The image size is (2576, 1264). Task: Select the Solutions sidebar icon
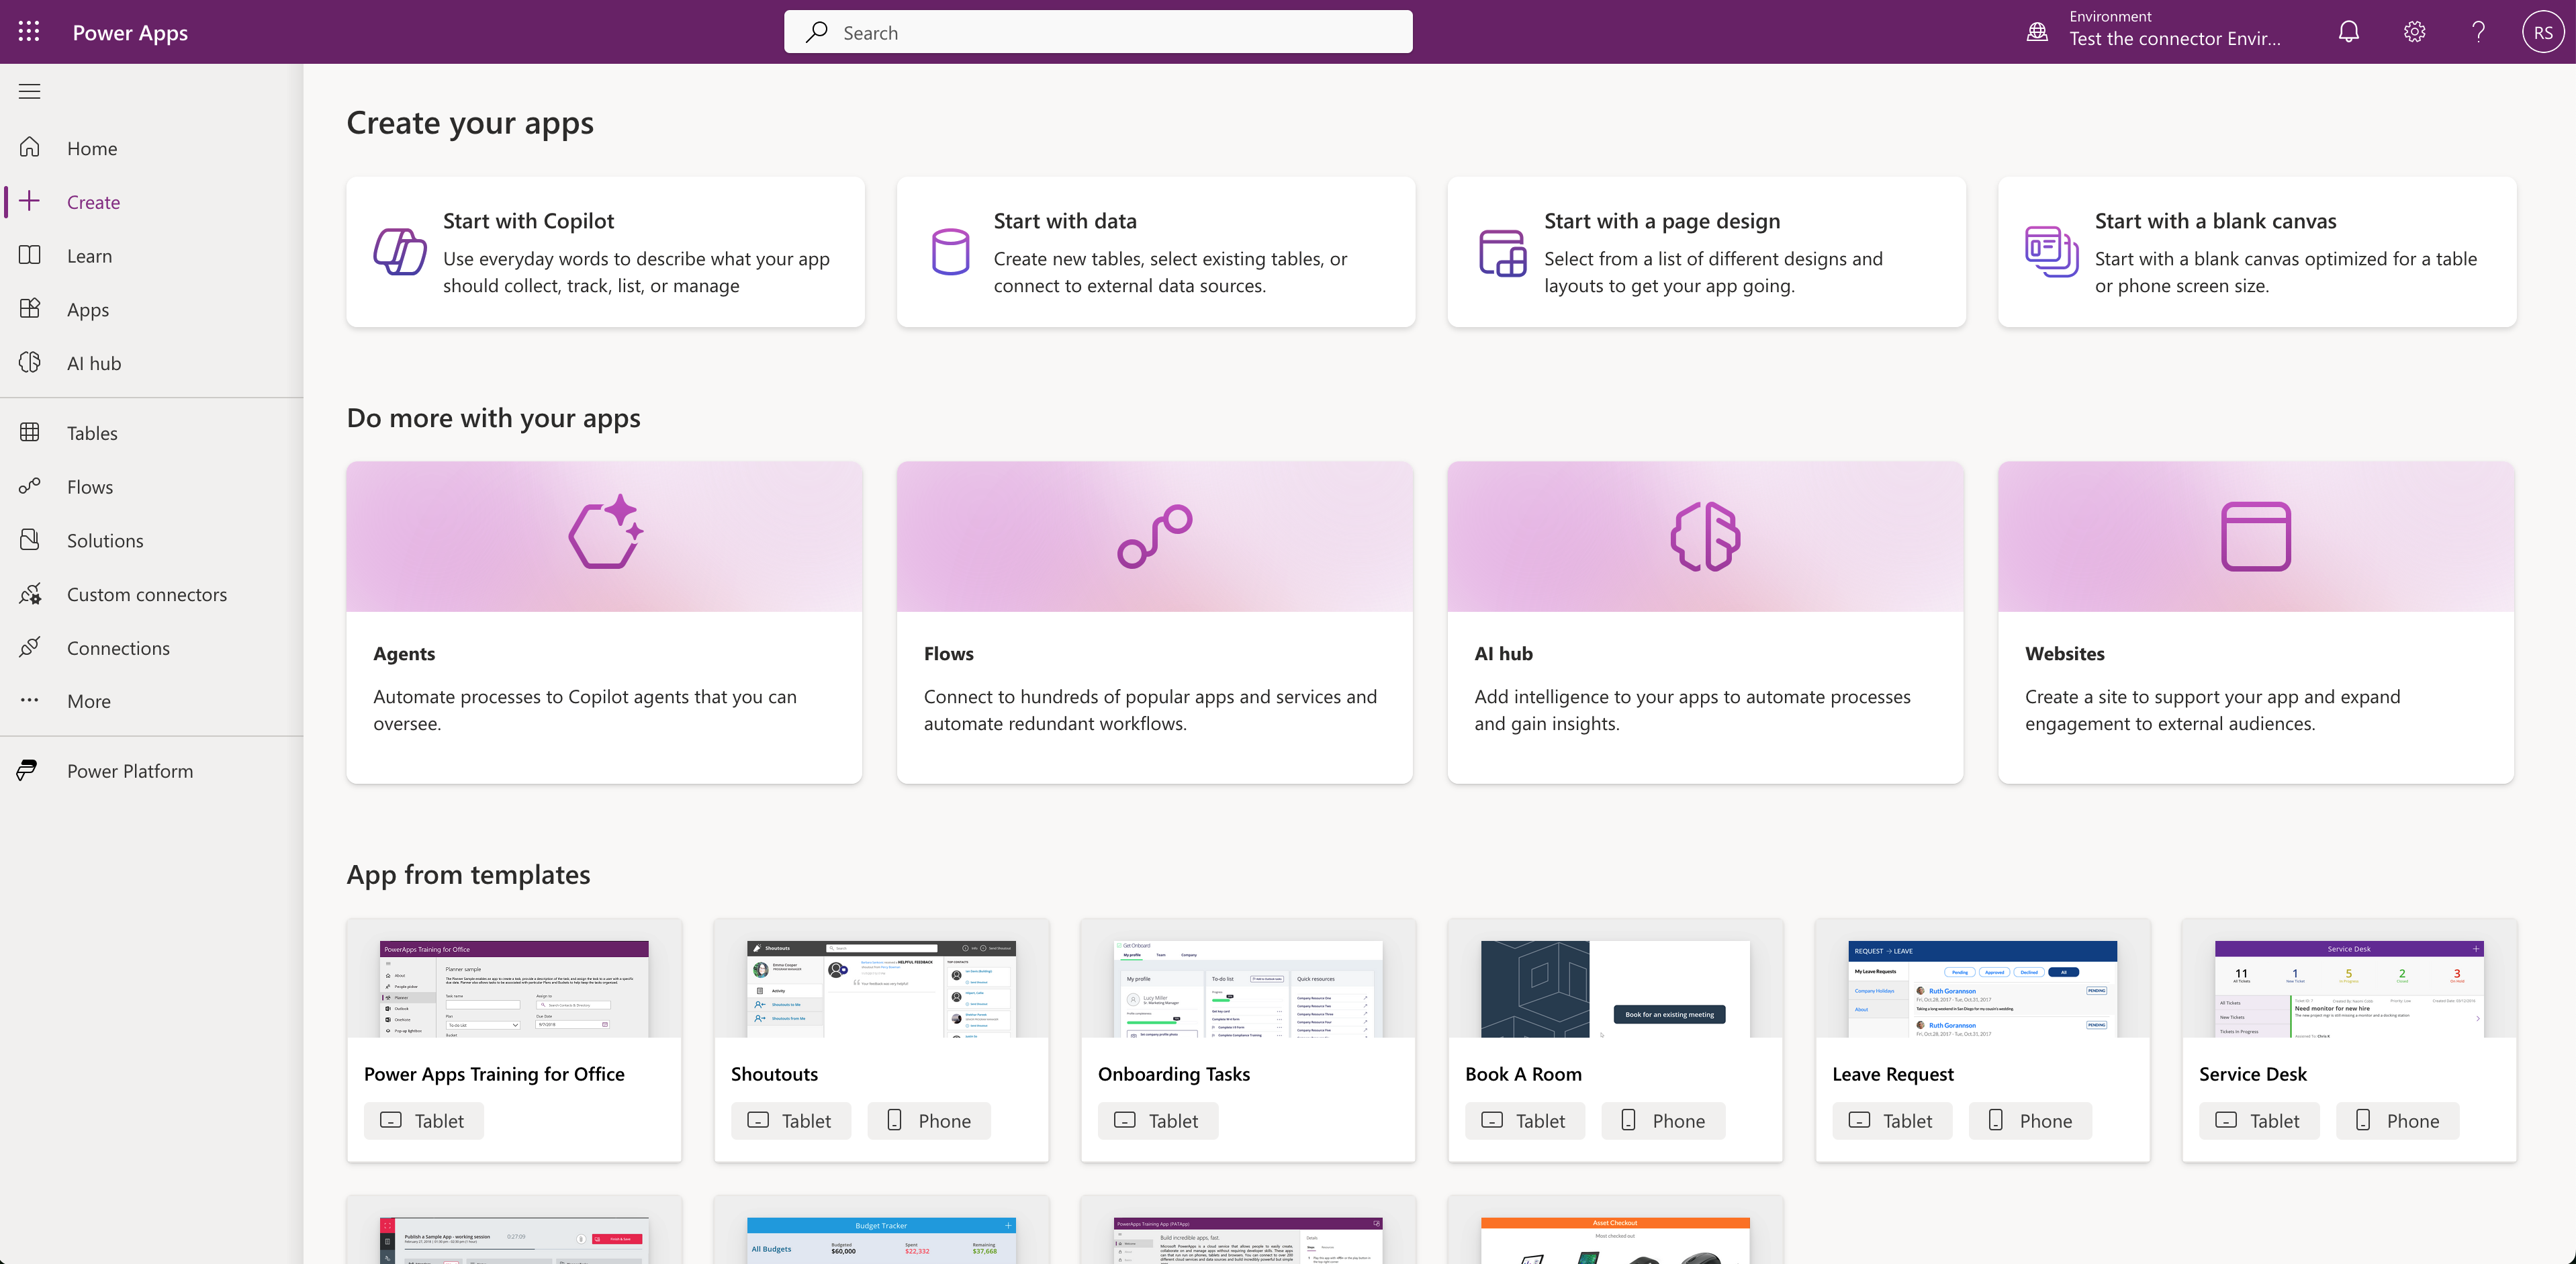point(30,540)
